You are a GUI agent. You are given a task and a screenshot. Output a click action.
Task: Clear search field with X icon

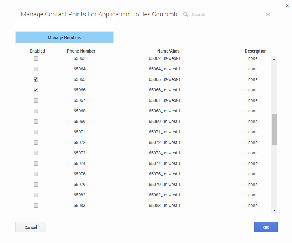268,15
